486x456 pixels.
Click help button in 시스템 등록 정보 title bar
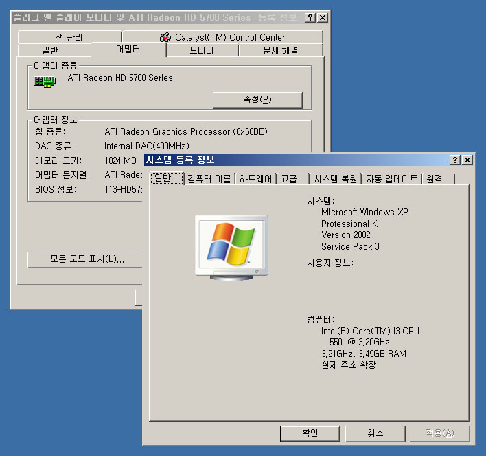coord(454,160)
